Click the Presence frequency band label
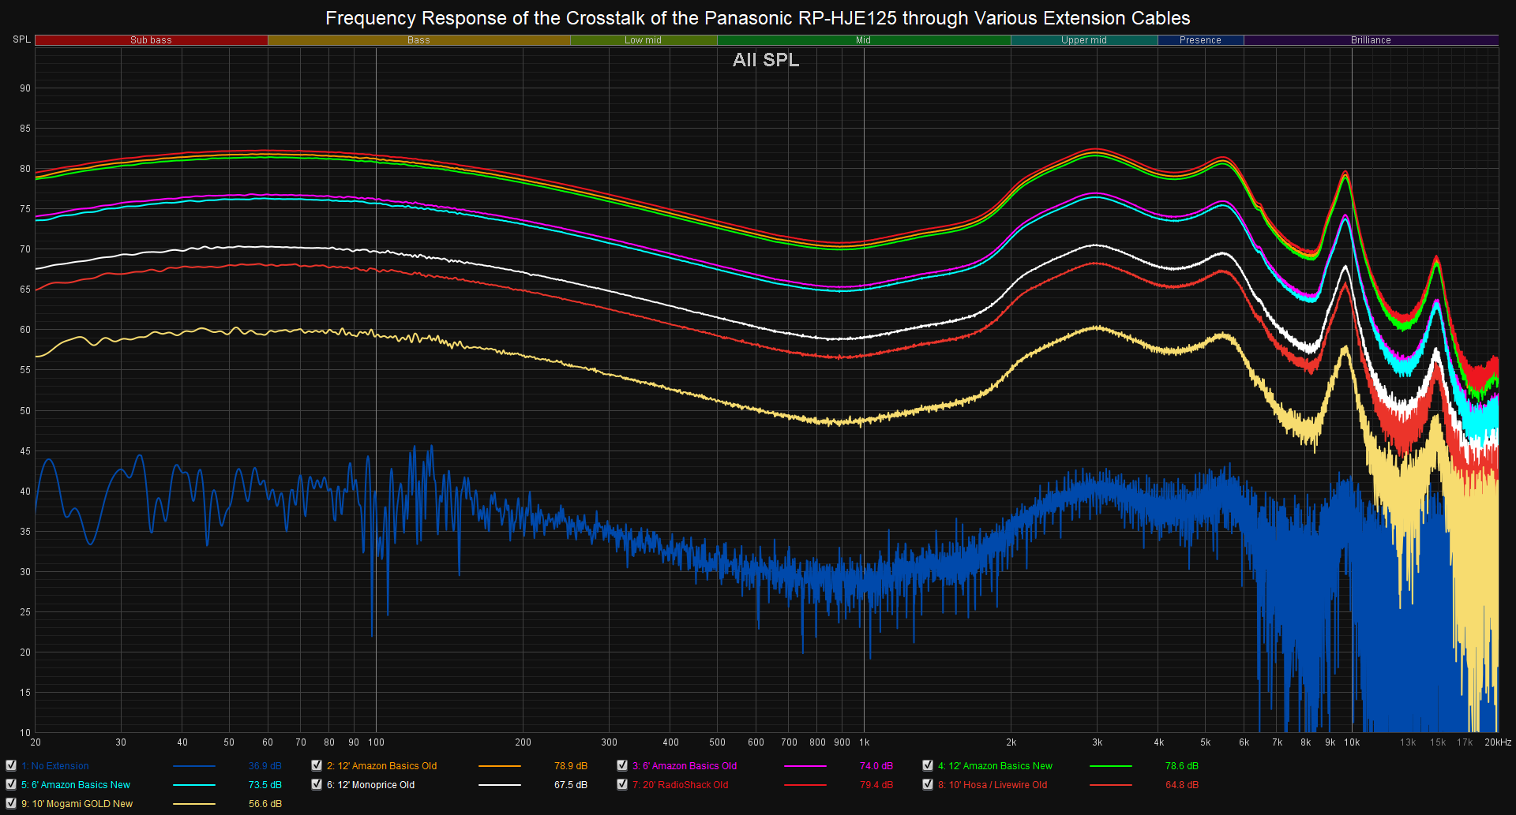Image resolution: width=1516 pixels, height=815 pixels. pos(1200,40)
